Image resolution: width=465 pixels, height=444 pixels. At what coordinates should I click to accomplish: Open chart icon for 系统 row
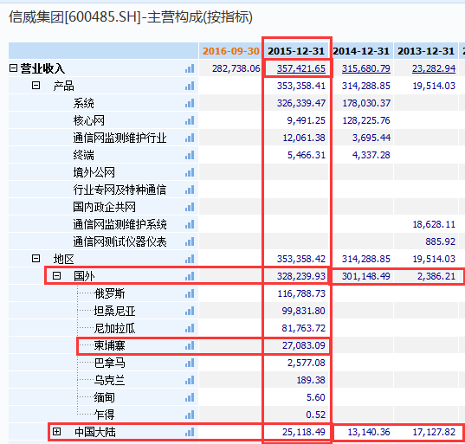[x=190, y=103]
